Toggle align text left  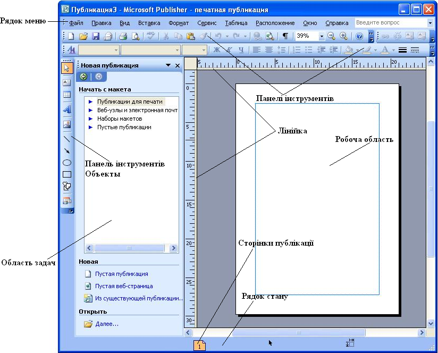(x=256, y=51)
